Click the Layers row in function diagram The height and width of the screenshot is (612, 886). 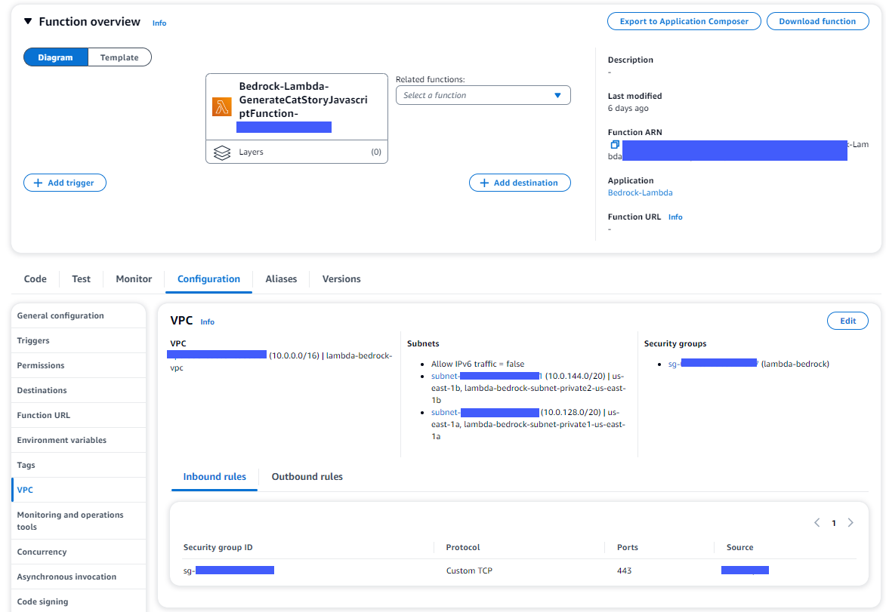(x=297, y=152)
